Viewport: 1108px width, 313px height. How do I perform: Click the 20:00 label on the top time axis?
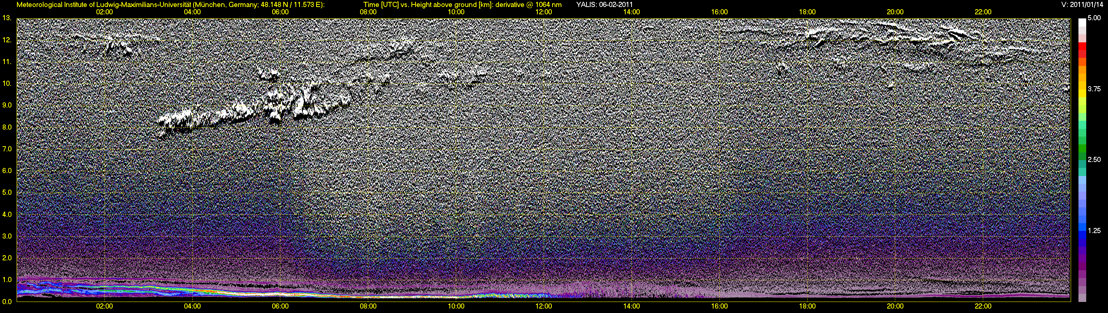point(895,12)
